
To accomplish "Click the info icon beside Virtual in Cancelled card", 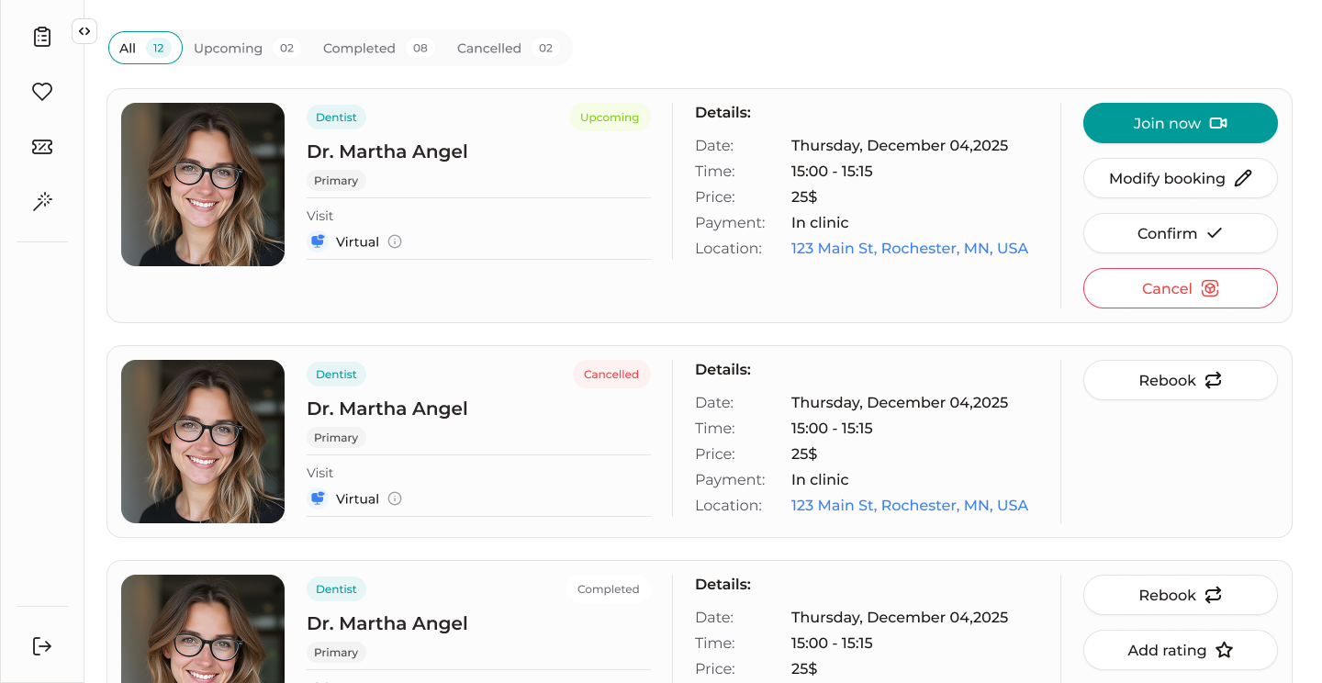I will pos(395,499).
